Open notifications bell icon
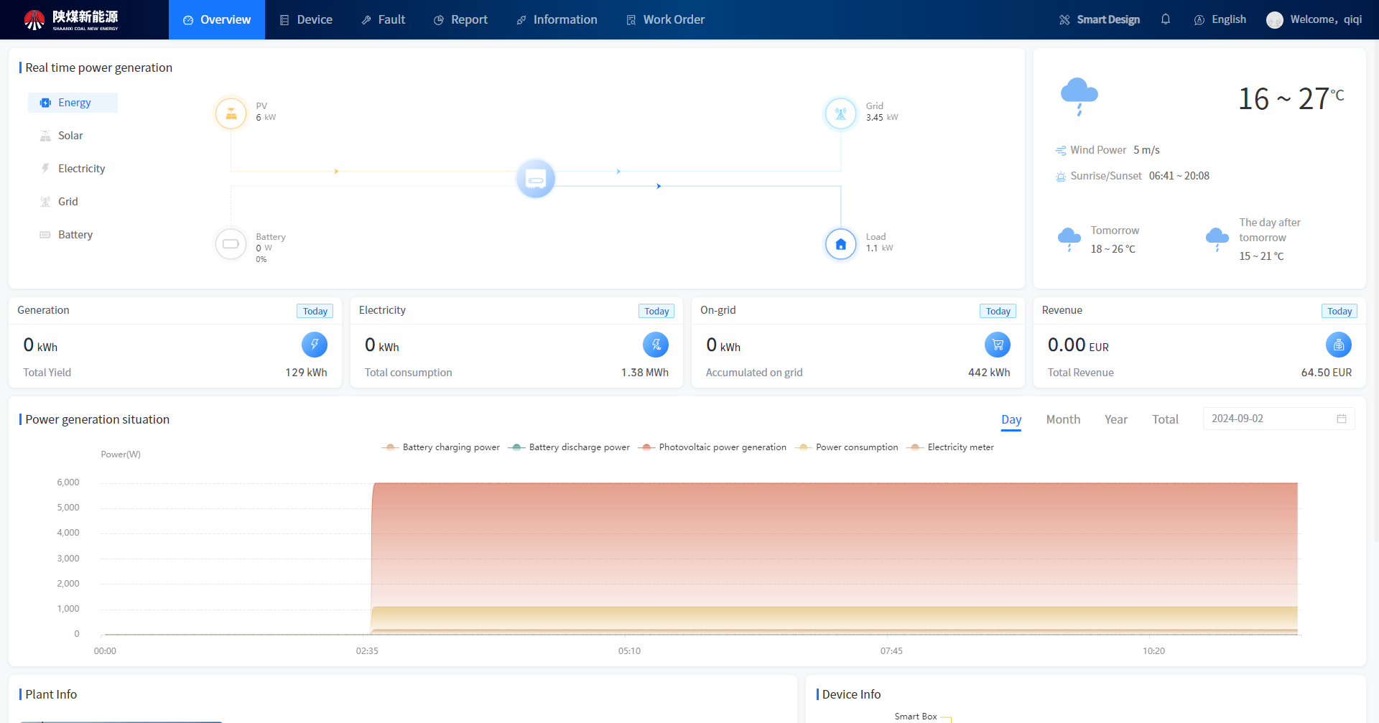 pos(1166,19)
